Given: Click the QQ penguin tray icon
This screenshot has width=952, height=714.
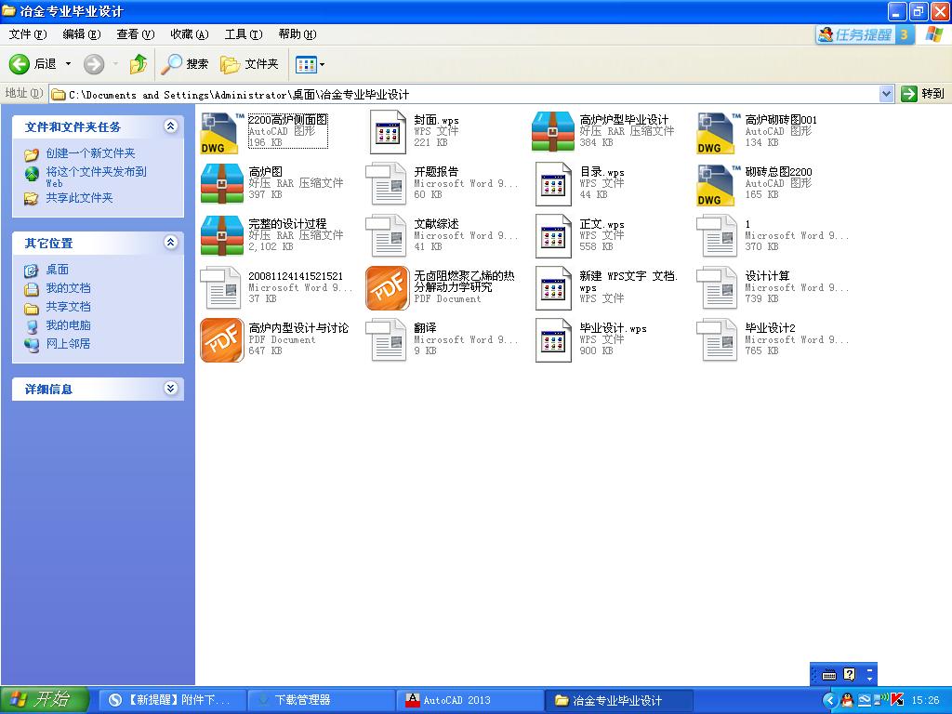Looking at the screenshot, I should pos(846,701).
